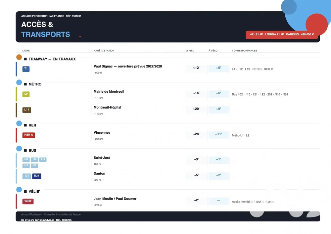Open the Saint-Just bus stop entry
Screen dimensions: 331x234
pyautogui.click(x=102, y=158)
